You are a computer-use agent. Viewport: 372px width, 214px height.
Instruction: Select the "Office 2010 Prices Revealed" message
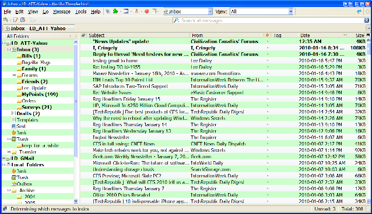click(223, 195)
